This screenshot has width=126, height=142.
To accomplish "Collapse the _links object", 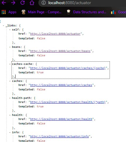I will [x=4, y=26].
